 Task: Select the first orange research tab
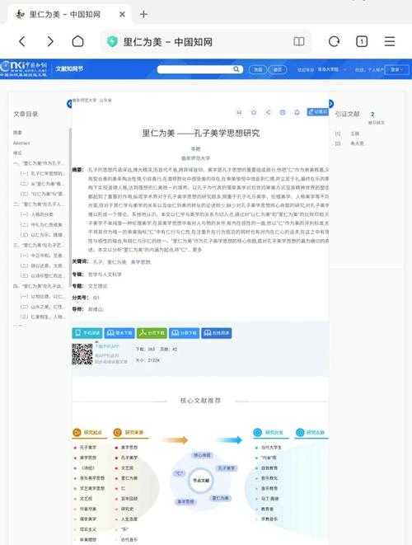pos(88,432)
